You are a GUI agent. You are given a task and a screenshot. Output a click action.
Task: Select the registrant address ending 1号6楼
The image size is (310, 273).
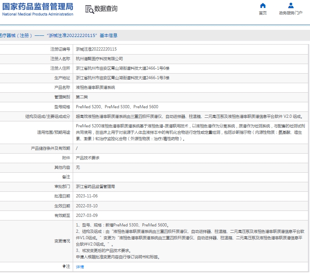[122, 68]
